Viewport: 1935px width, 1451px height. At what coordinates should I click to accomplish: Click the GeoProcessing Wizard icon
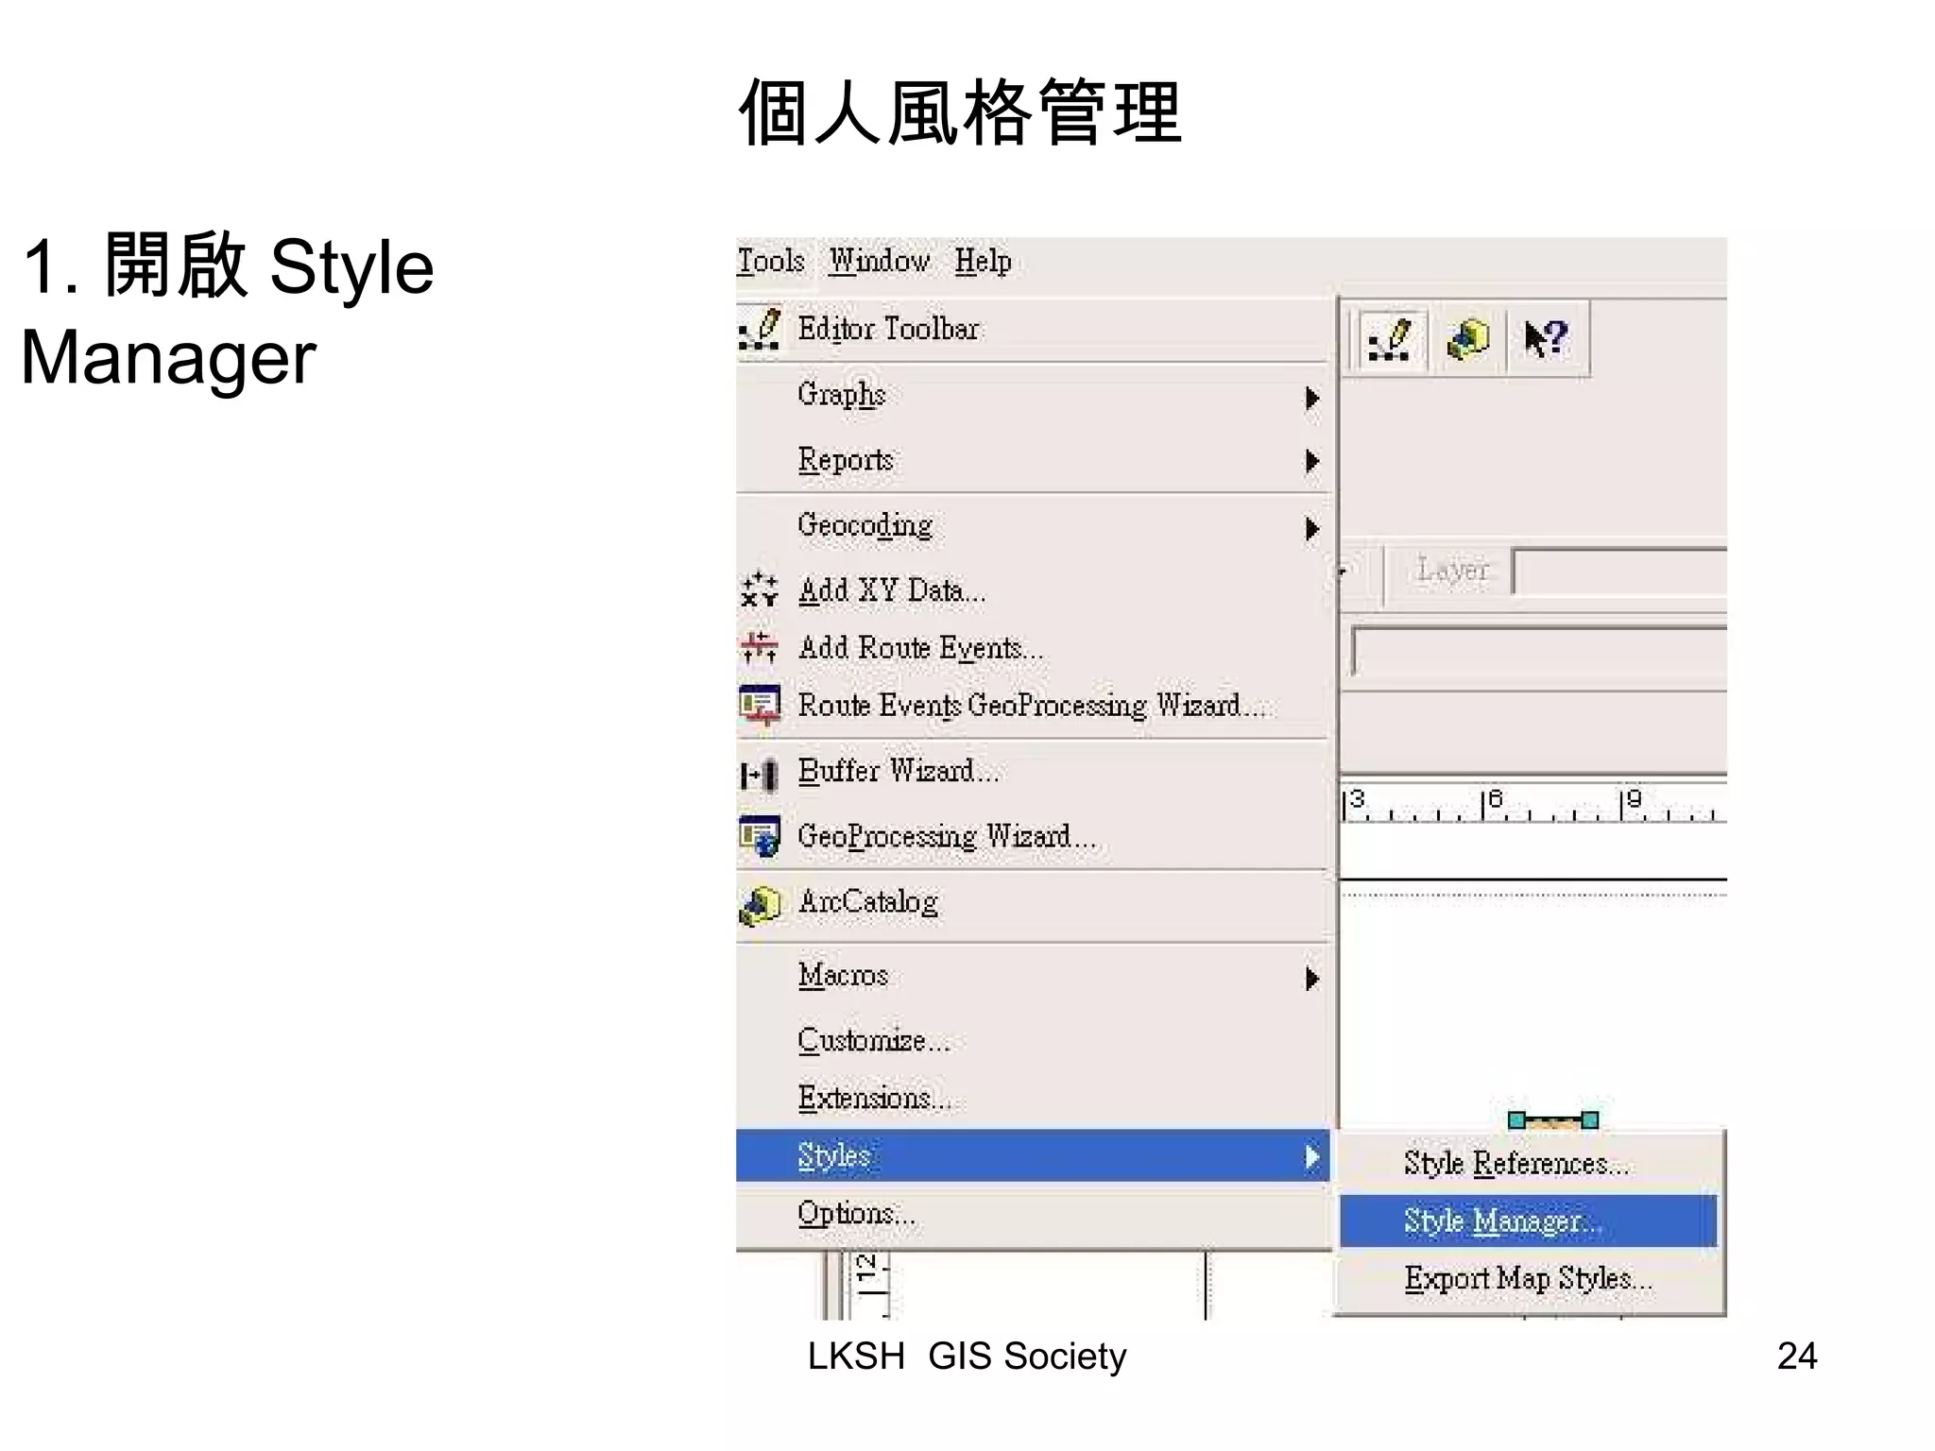[760, 836]
